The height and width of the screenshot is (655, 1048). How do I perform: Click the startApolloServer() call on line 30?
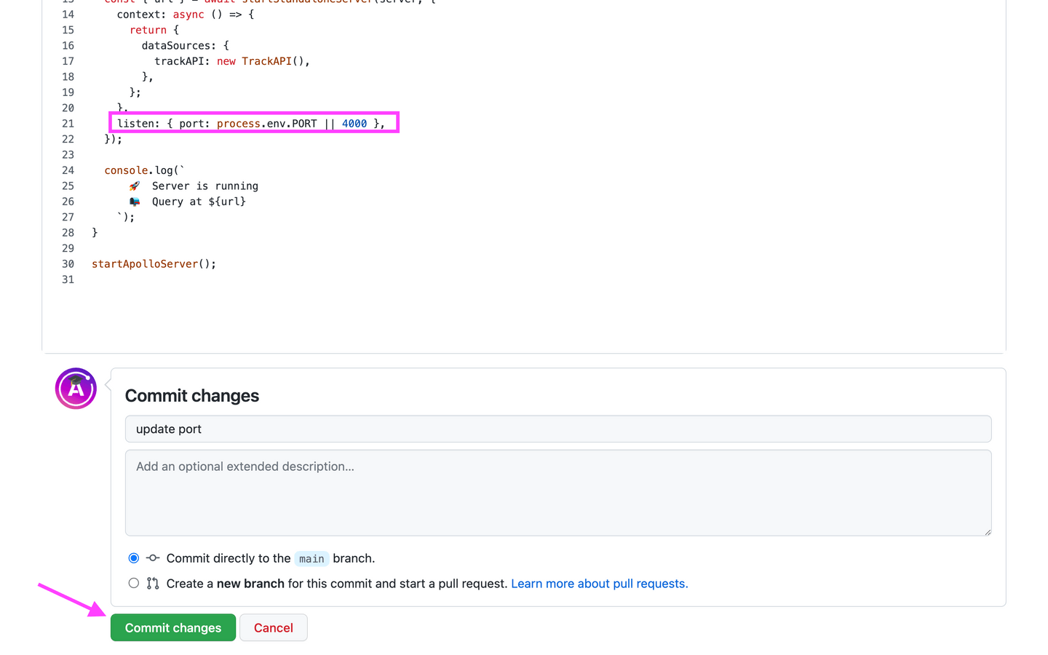[154, 264]
